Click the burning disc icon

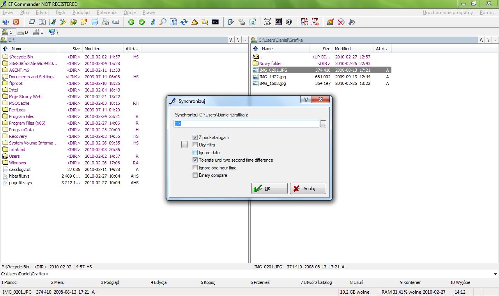[330, 22]
